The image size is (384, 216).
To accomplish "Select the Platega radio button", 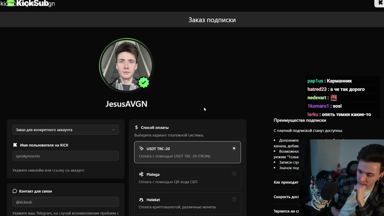I will (x=234, y=174).
